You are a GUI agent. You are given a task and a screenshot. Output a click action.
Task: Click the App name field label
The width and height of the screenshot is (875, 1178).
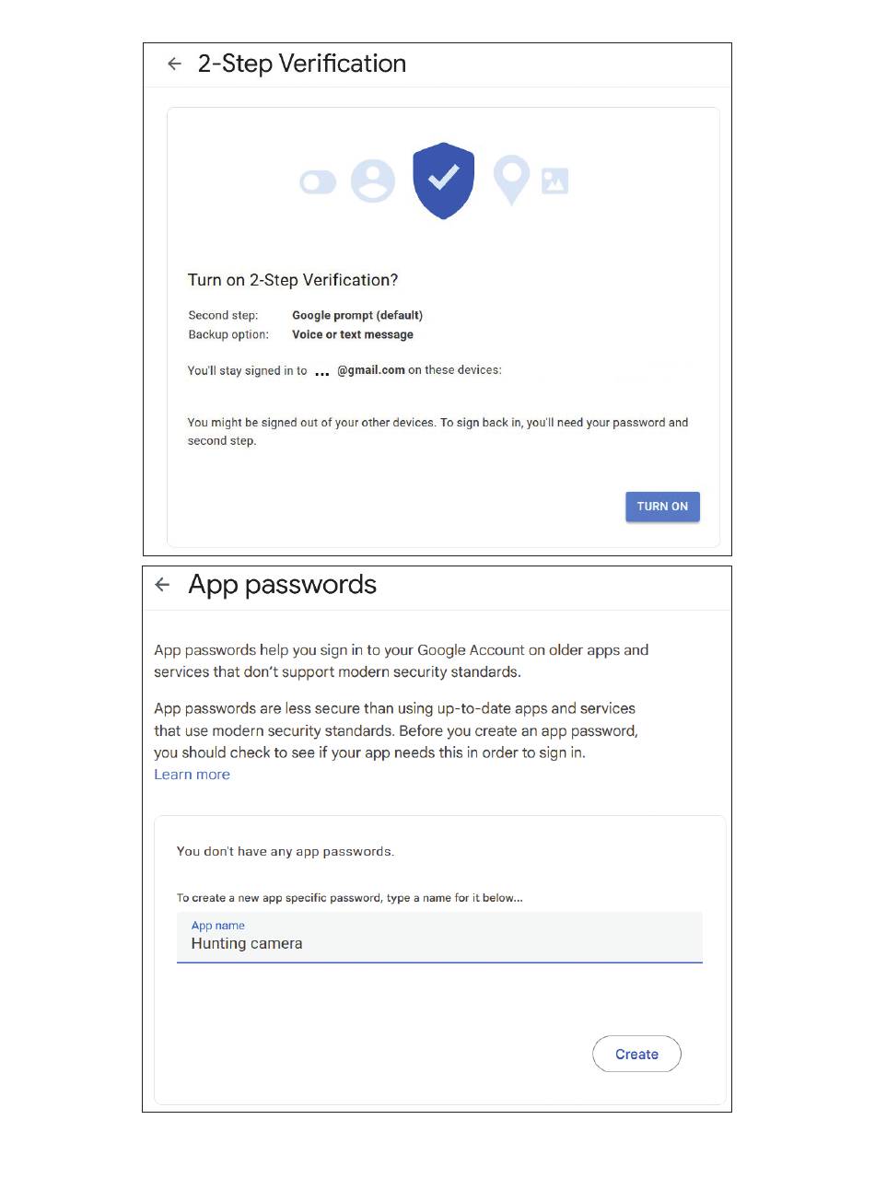[x=218, y=926]
